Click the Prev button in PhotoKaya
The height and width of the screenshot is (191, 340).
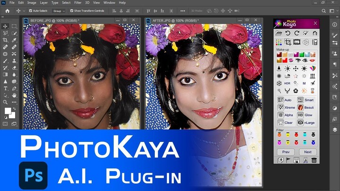[286, 152]
